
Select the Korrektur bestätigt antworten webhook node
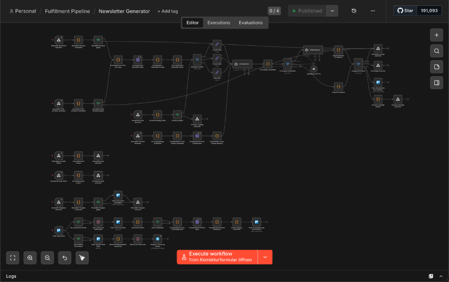(398, 99)
